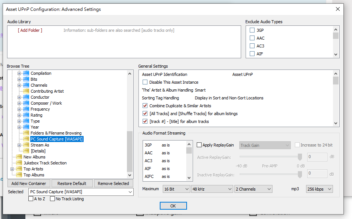
Task: Open the maximum 48 kHz sample rate dropdown
Action: [x=212, y=189]
